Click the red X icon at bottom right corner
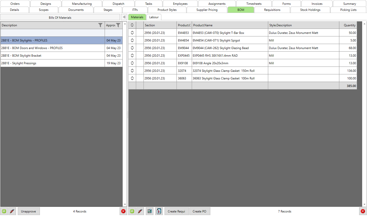367x216 pixels. (363, 211)
